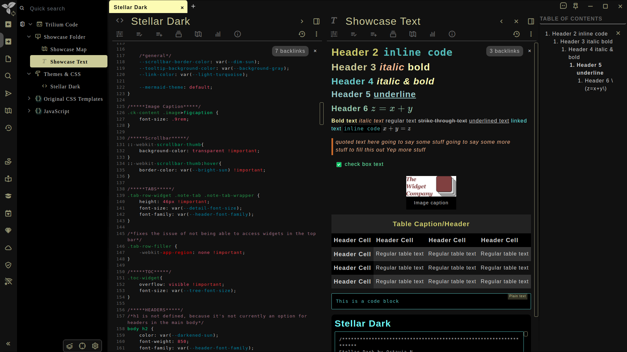Open tree settings gear icon
This screenshot has height=352, width=627.
(x=95, y=346)
